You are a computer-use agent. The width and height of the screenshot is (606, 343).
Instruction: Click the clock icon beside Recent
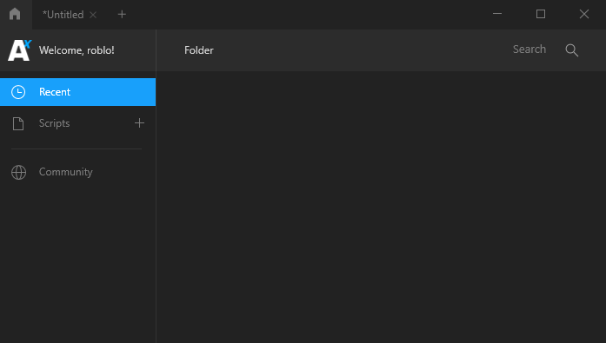coord(18,92)
